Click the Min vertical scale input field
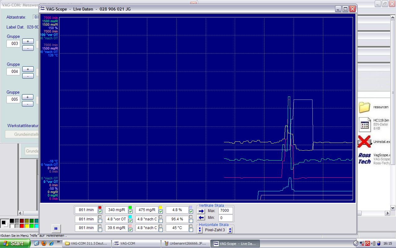 226,218
